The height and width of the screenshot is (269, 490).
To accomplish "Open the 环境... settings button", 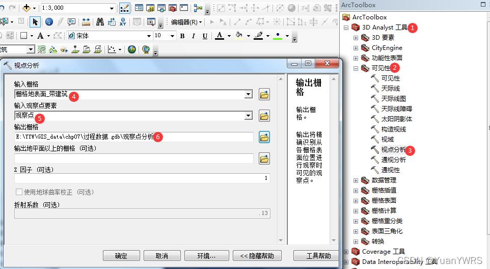I will [x=207, y=256].
